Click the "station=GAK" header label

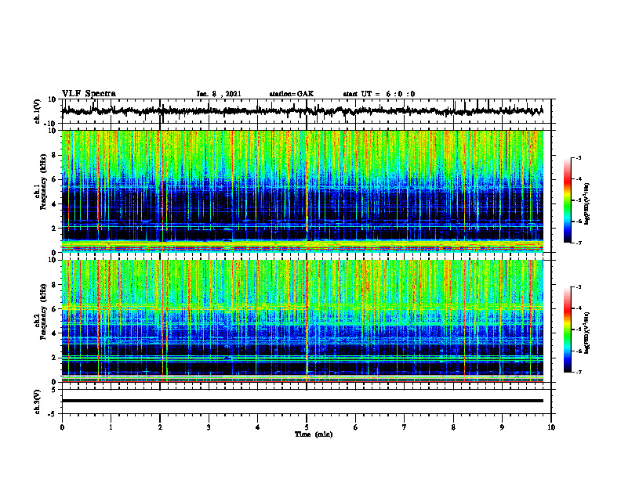[292, 94]
